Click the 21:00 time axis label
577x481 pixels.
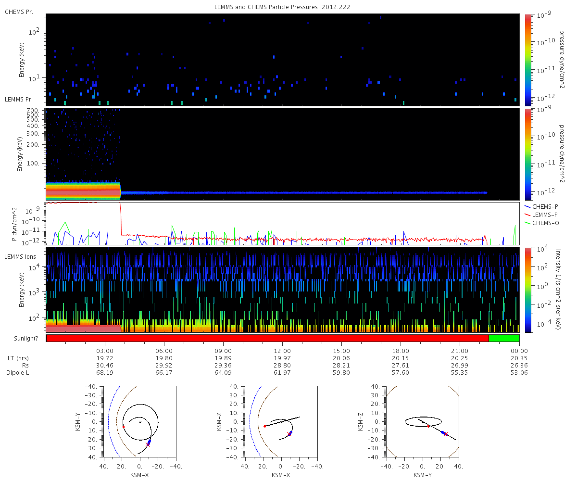click(x=460, y=351)
